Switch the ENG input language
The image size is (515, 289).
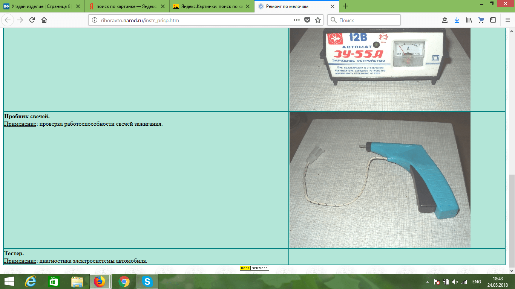[477, 281]
